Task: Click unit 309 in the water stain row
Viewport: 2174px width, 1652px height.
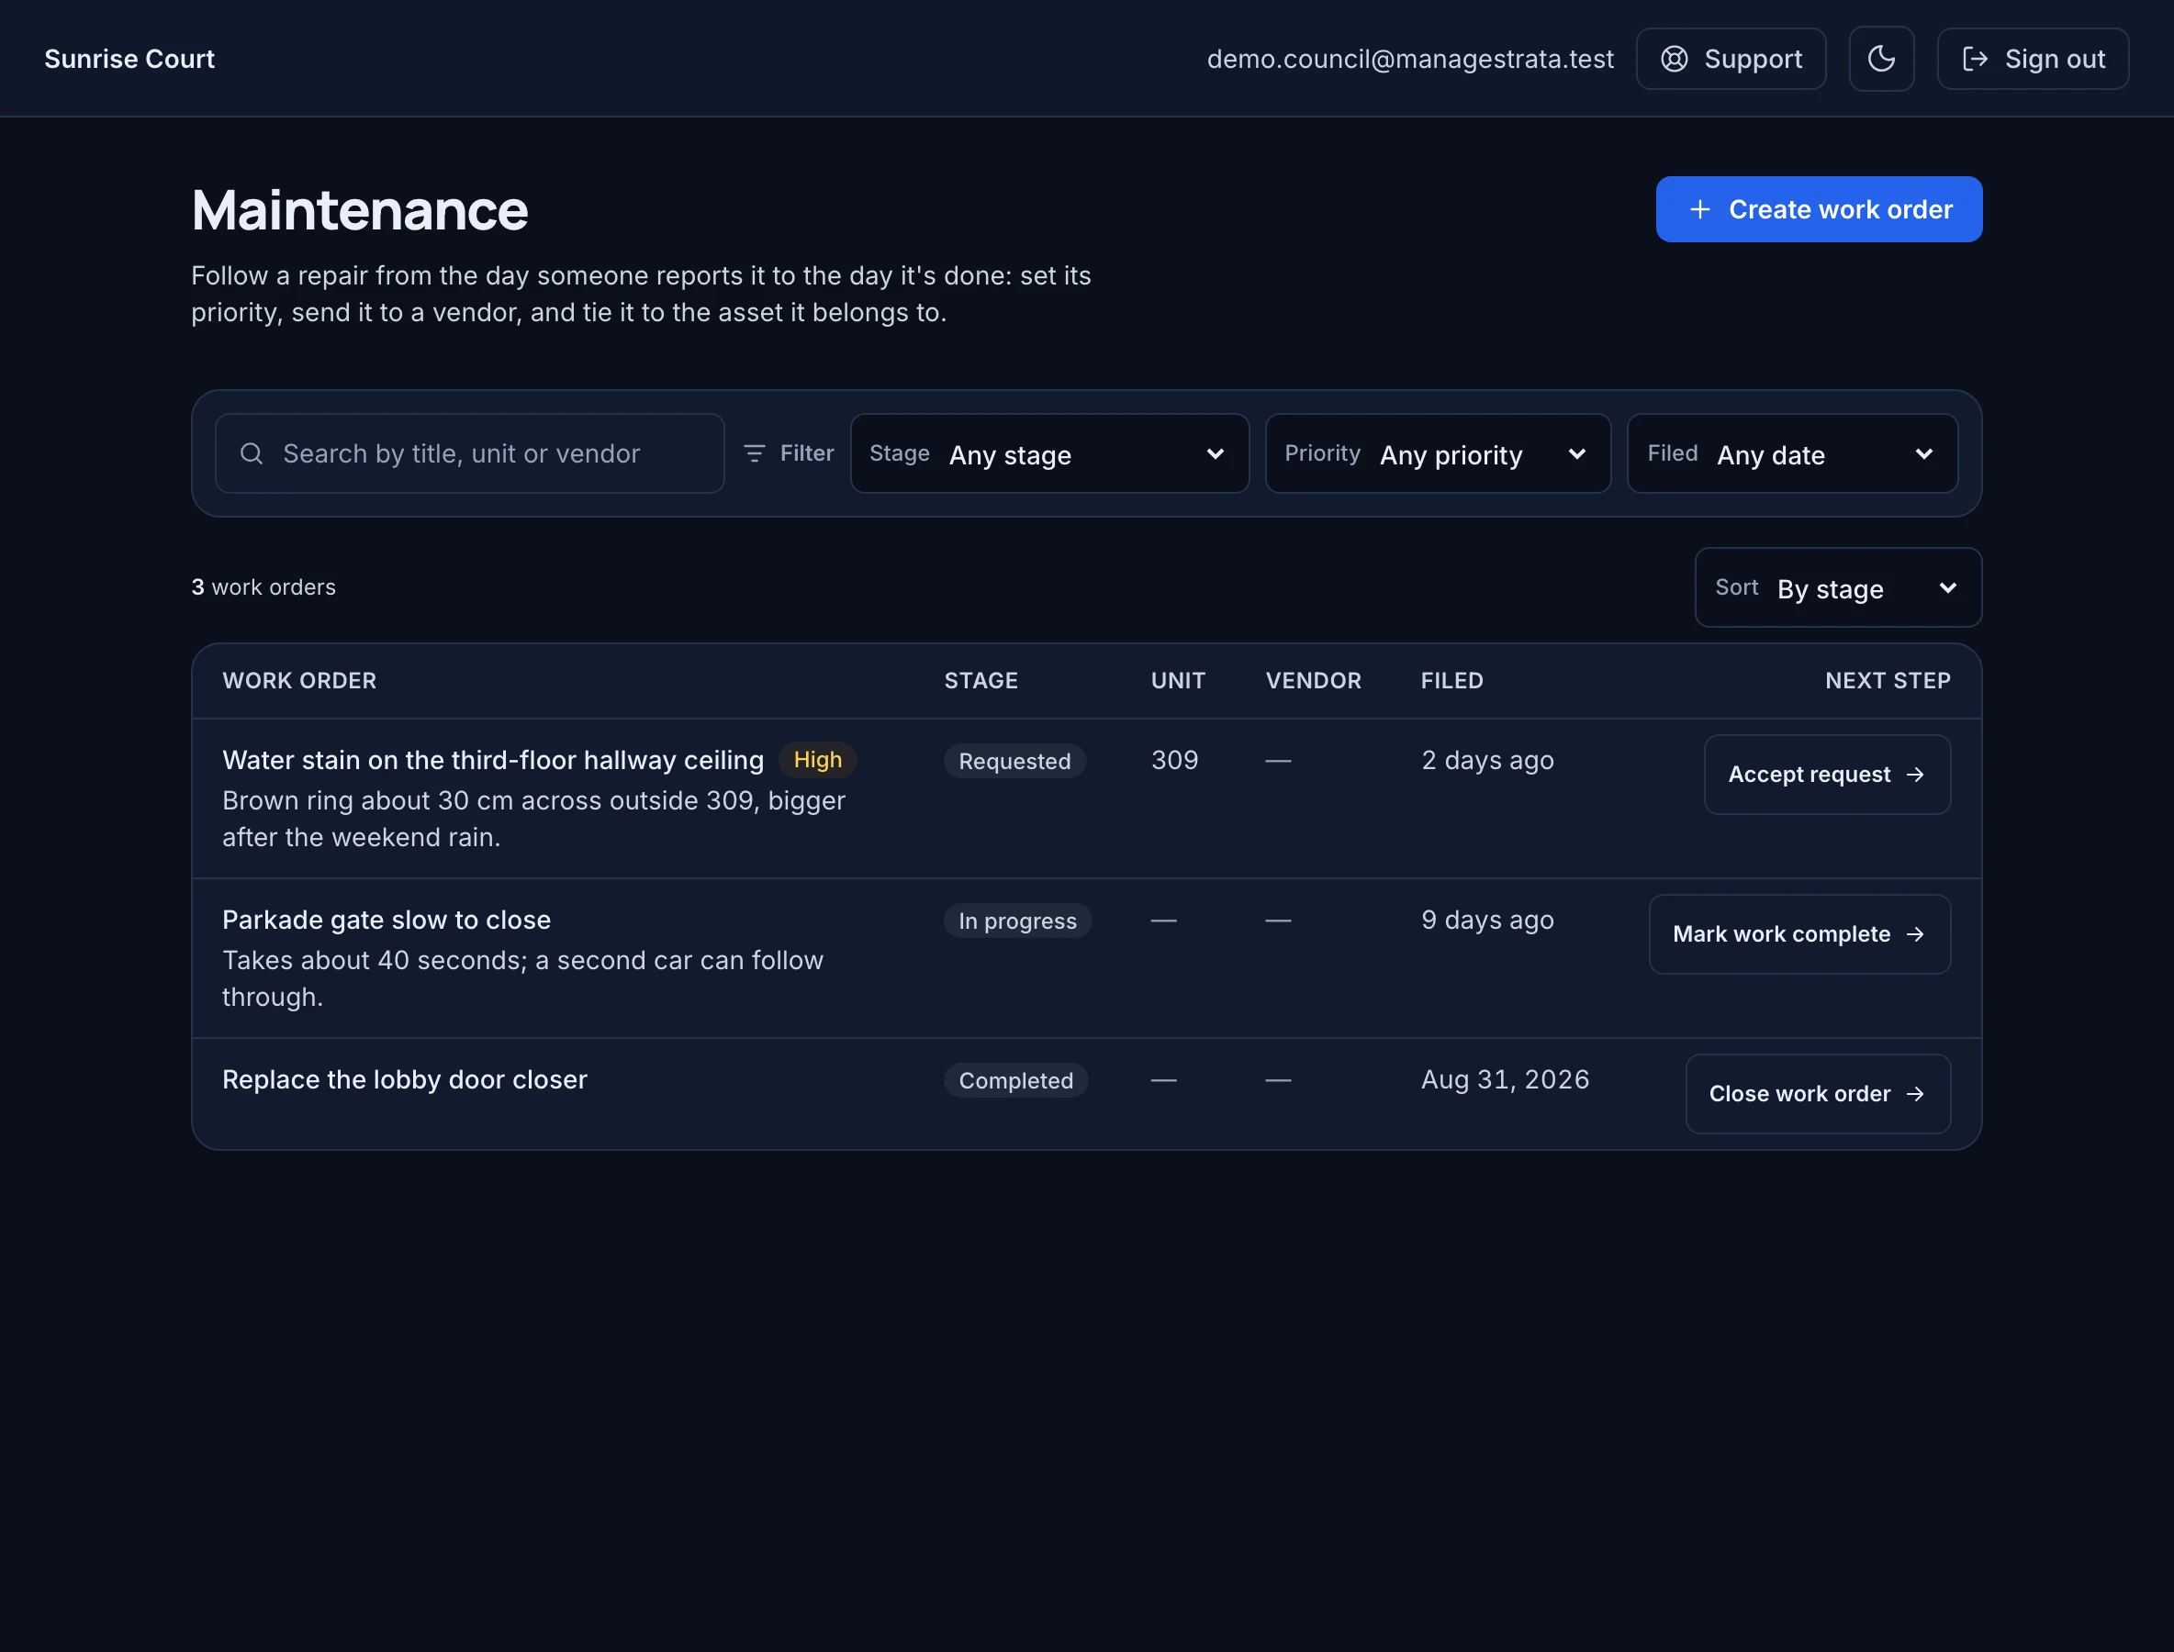Action: coord(1174,760)
